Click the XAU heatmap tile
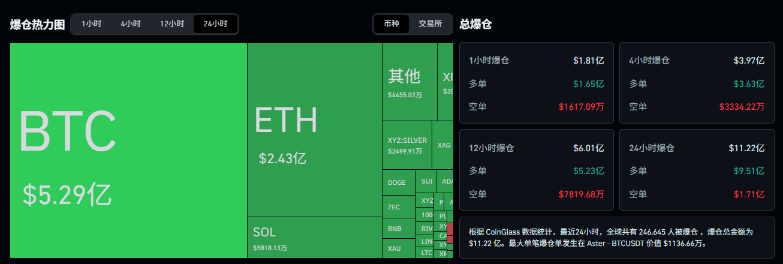The height and width of the screenshot is (264, 783). (398, 248)
